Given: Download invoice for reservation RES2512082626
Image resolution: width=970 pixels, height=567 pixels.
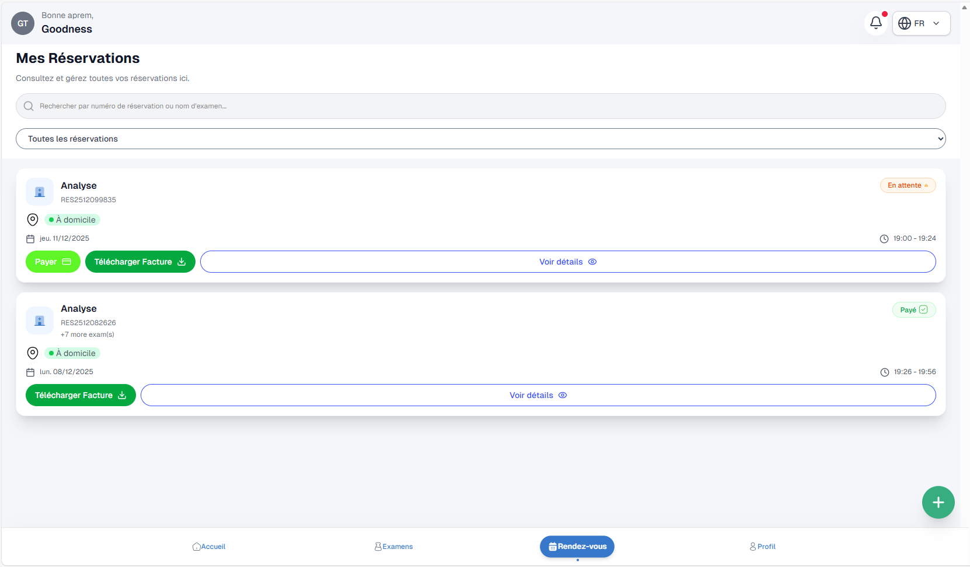Looking at the screenshot, I should point(81,395).
